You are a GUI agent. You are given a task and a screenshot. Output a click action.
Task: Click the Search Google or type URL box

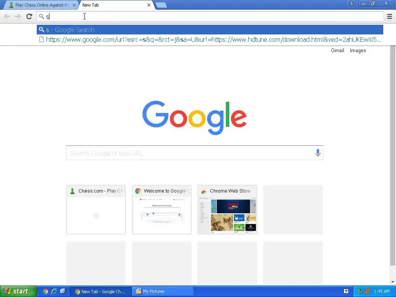coord(195,153)
